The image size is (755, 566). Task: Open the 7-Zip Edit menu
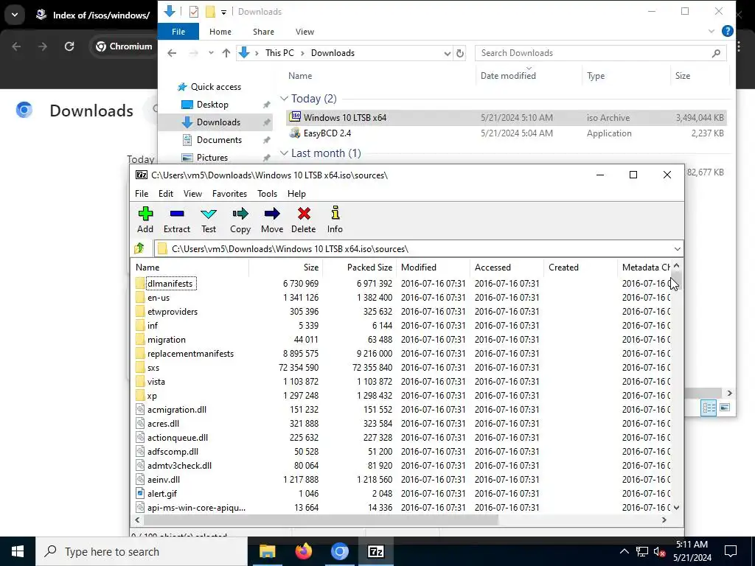point(166,194)
